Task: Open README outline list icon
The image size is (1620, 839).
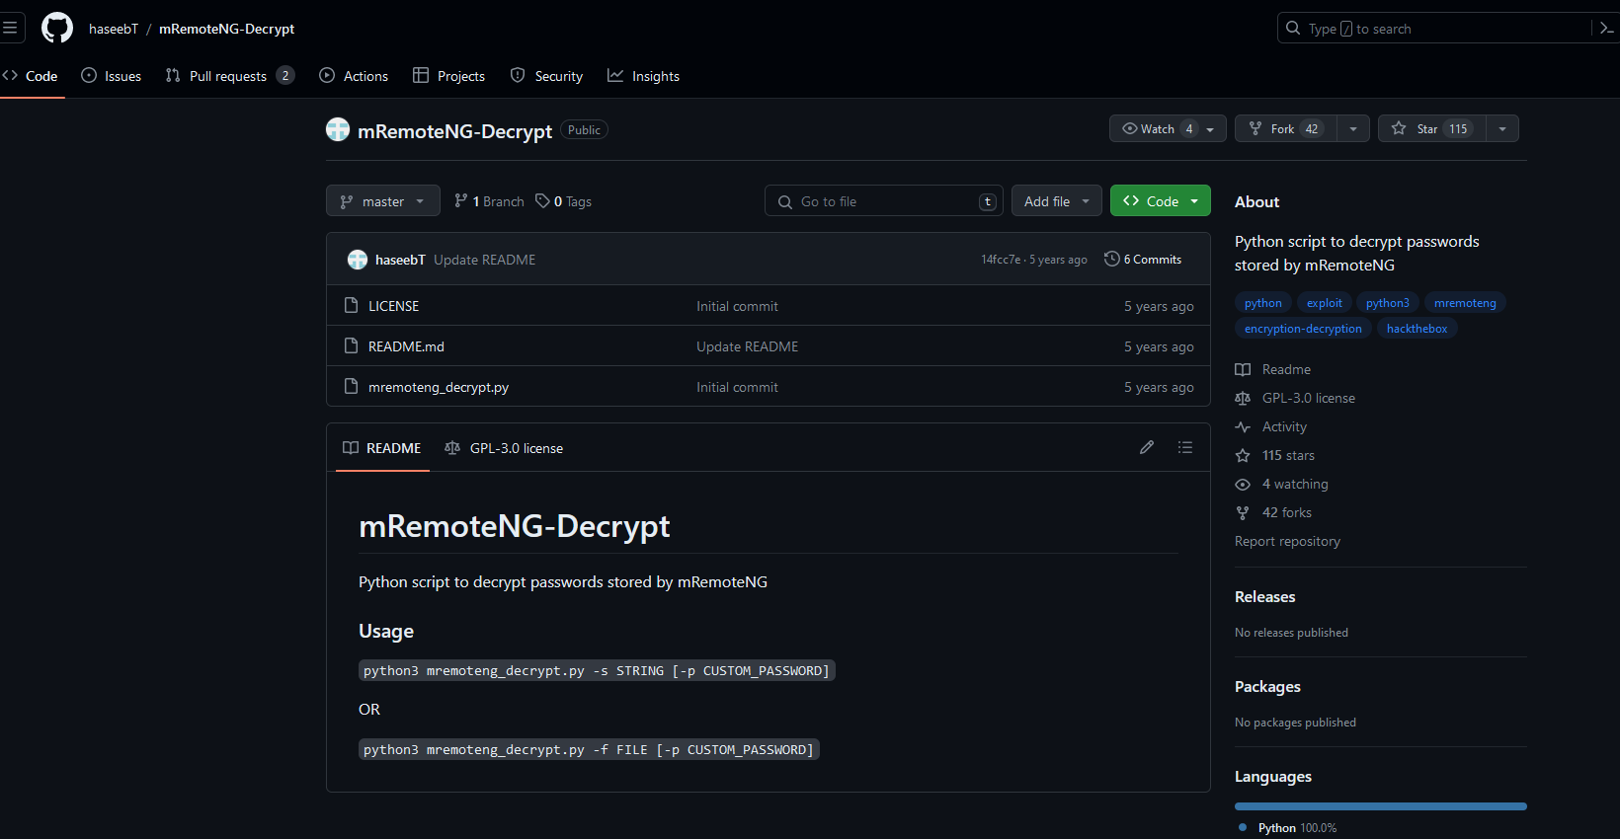Action: [1185, 447]
